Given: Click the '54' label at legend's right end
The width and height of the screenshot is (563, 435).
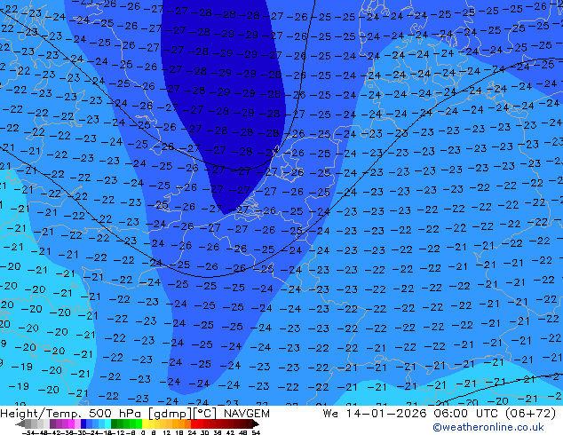Looking at the screenshot, I should [256, 432].
